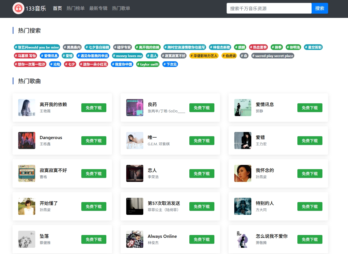The width and height of the screenshot is (348, 254).
Task: Choose the 华语影响力艺人 yellow tag
Action: pyautogui.click(x=204, y=56)
